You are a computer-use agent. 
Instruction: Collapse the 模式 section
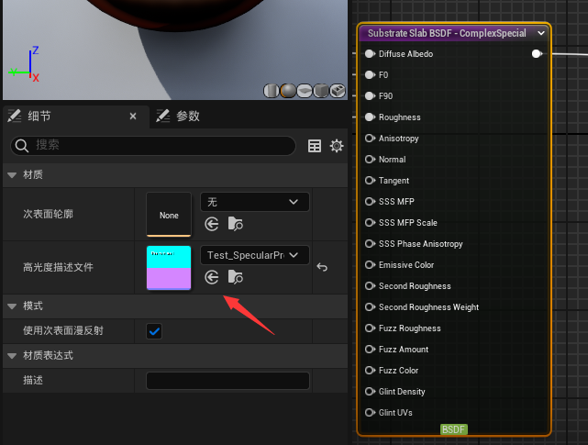tap(12, 306)
